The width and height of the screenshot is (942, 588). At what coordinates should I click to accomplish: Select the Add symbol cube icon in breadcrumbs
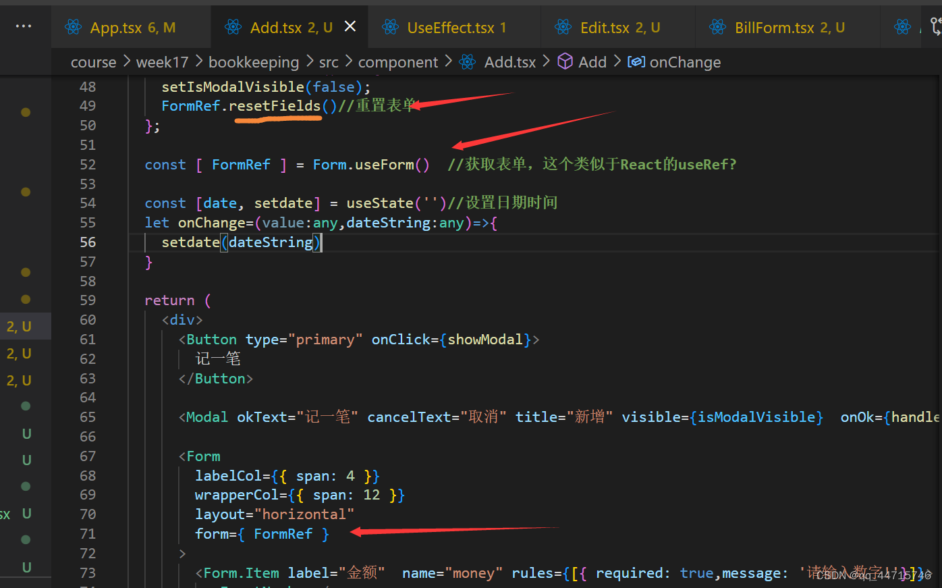coord(565,61)
